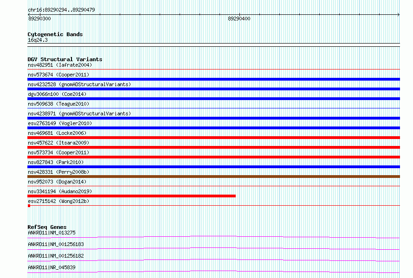Click the 16q24.3 band label
The height and width of the screenshot is (278, 413).
click(x=38, y=40)
